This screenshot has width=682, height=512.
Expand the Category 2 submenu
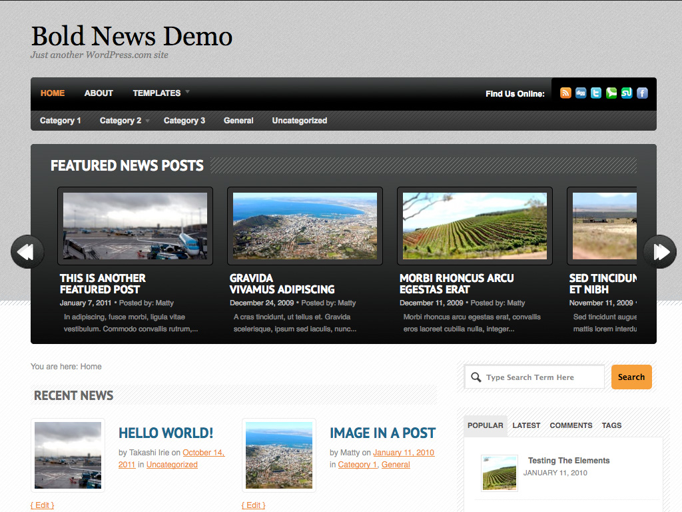pos(124,121)
